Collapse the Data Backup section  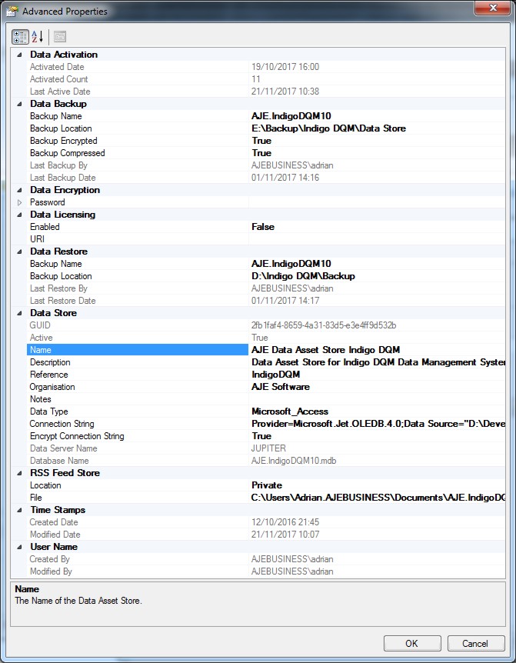click(19, 104)
